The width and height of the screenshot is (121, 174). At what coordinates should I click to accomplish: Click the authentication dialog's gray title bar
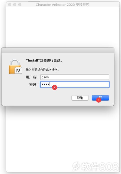point(58,50)
